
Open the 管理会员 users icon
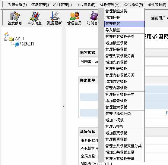(x=74, y=16)
